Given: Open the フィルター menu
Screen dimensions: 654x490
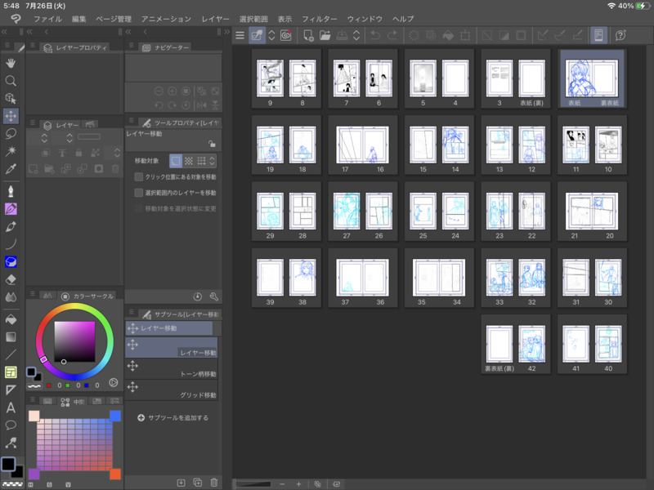Looking at the screenshot, I should [x=319, y=18].
